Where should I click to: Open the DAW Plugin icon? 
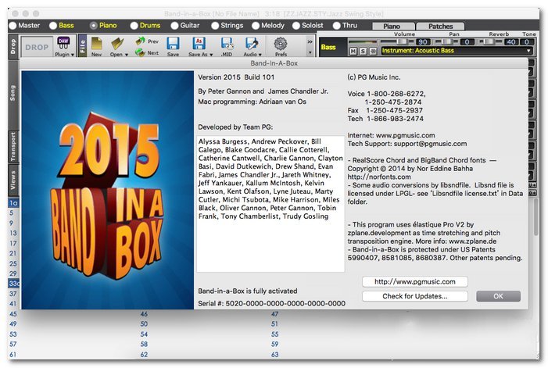click(x=63, y=43)
